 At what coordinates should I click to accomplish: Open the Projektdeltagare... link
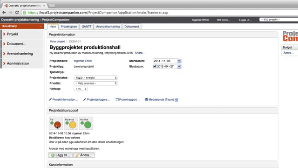[98, 99]
